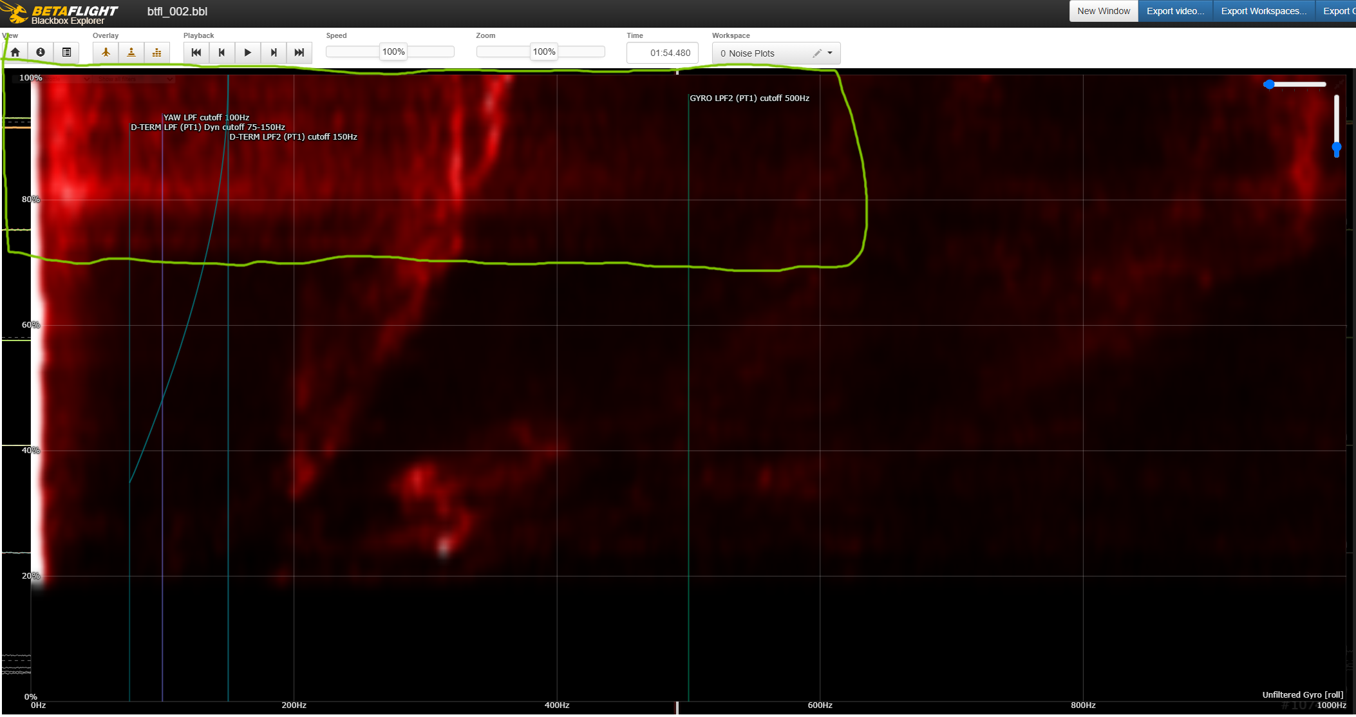Click the home view icon
The image size is (1356, 717).
click(x=15, y=52)
